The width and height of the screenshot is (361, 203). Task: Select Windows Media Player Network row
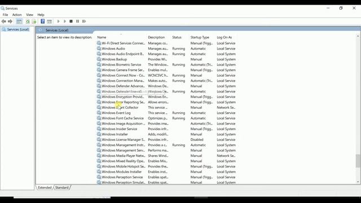click(167, 156)
